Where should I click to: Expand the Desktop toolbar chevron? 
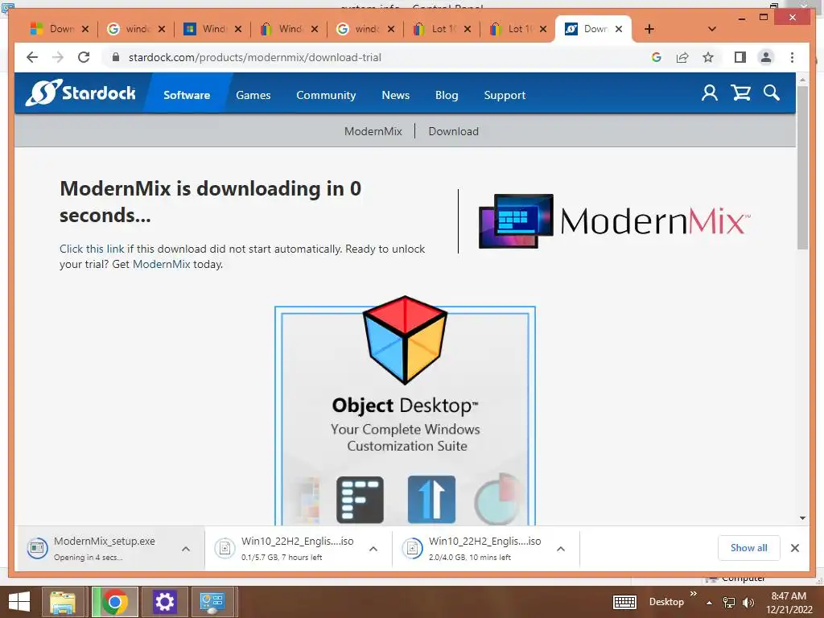point(693,594)
